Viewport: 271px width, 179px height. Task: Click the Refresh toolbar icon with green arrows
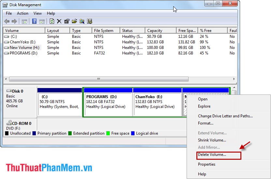click(52, 21)
